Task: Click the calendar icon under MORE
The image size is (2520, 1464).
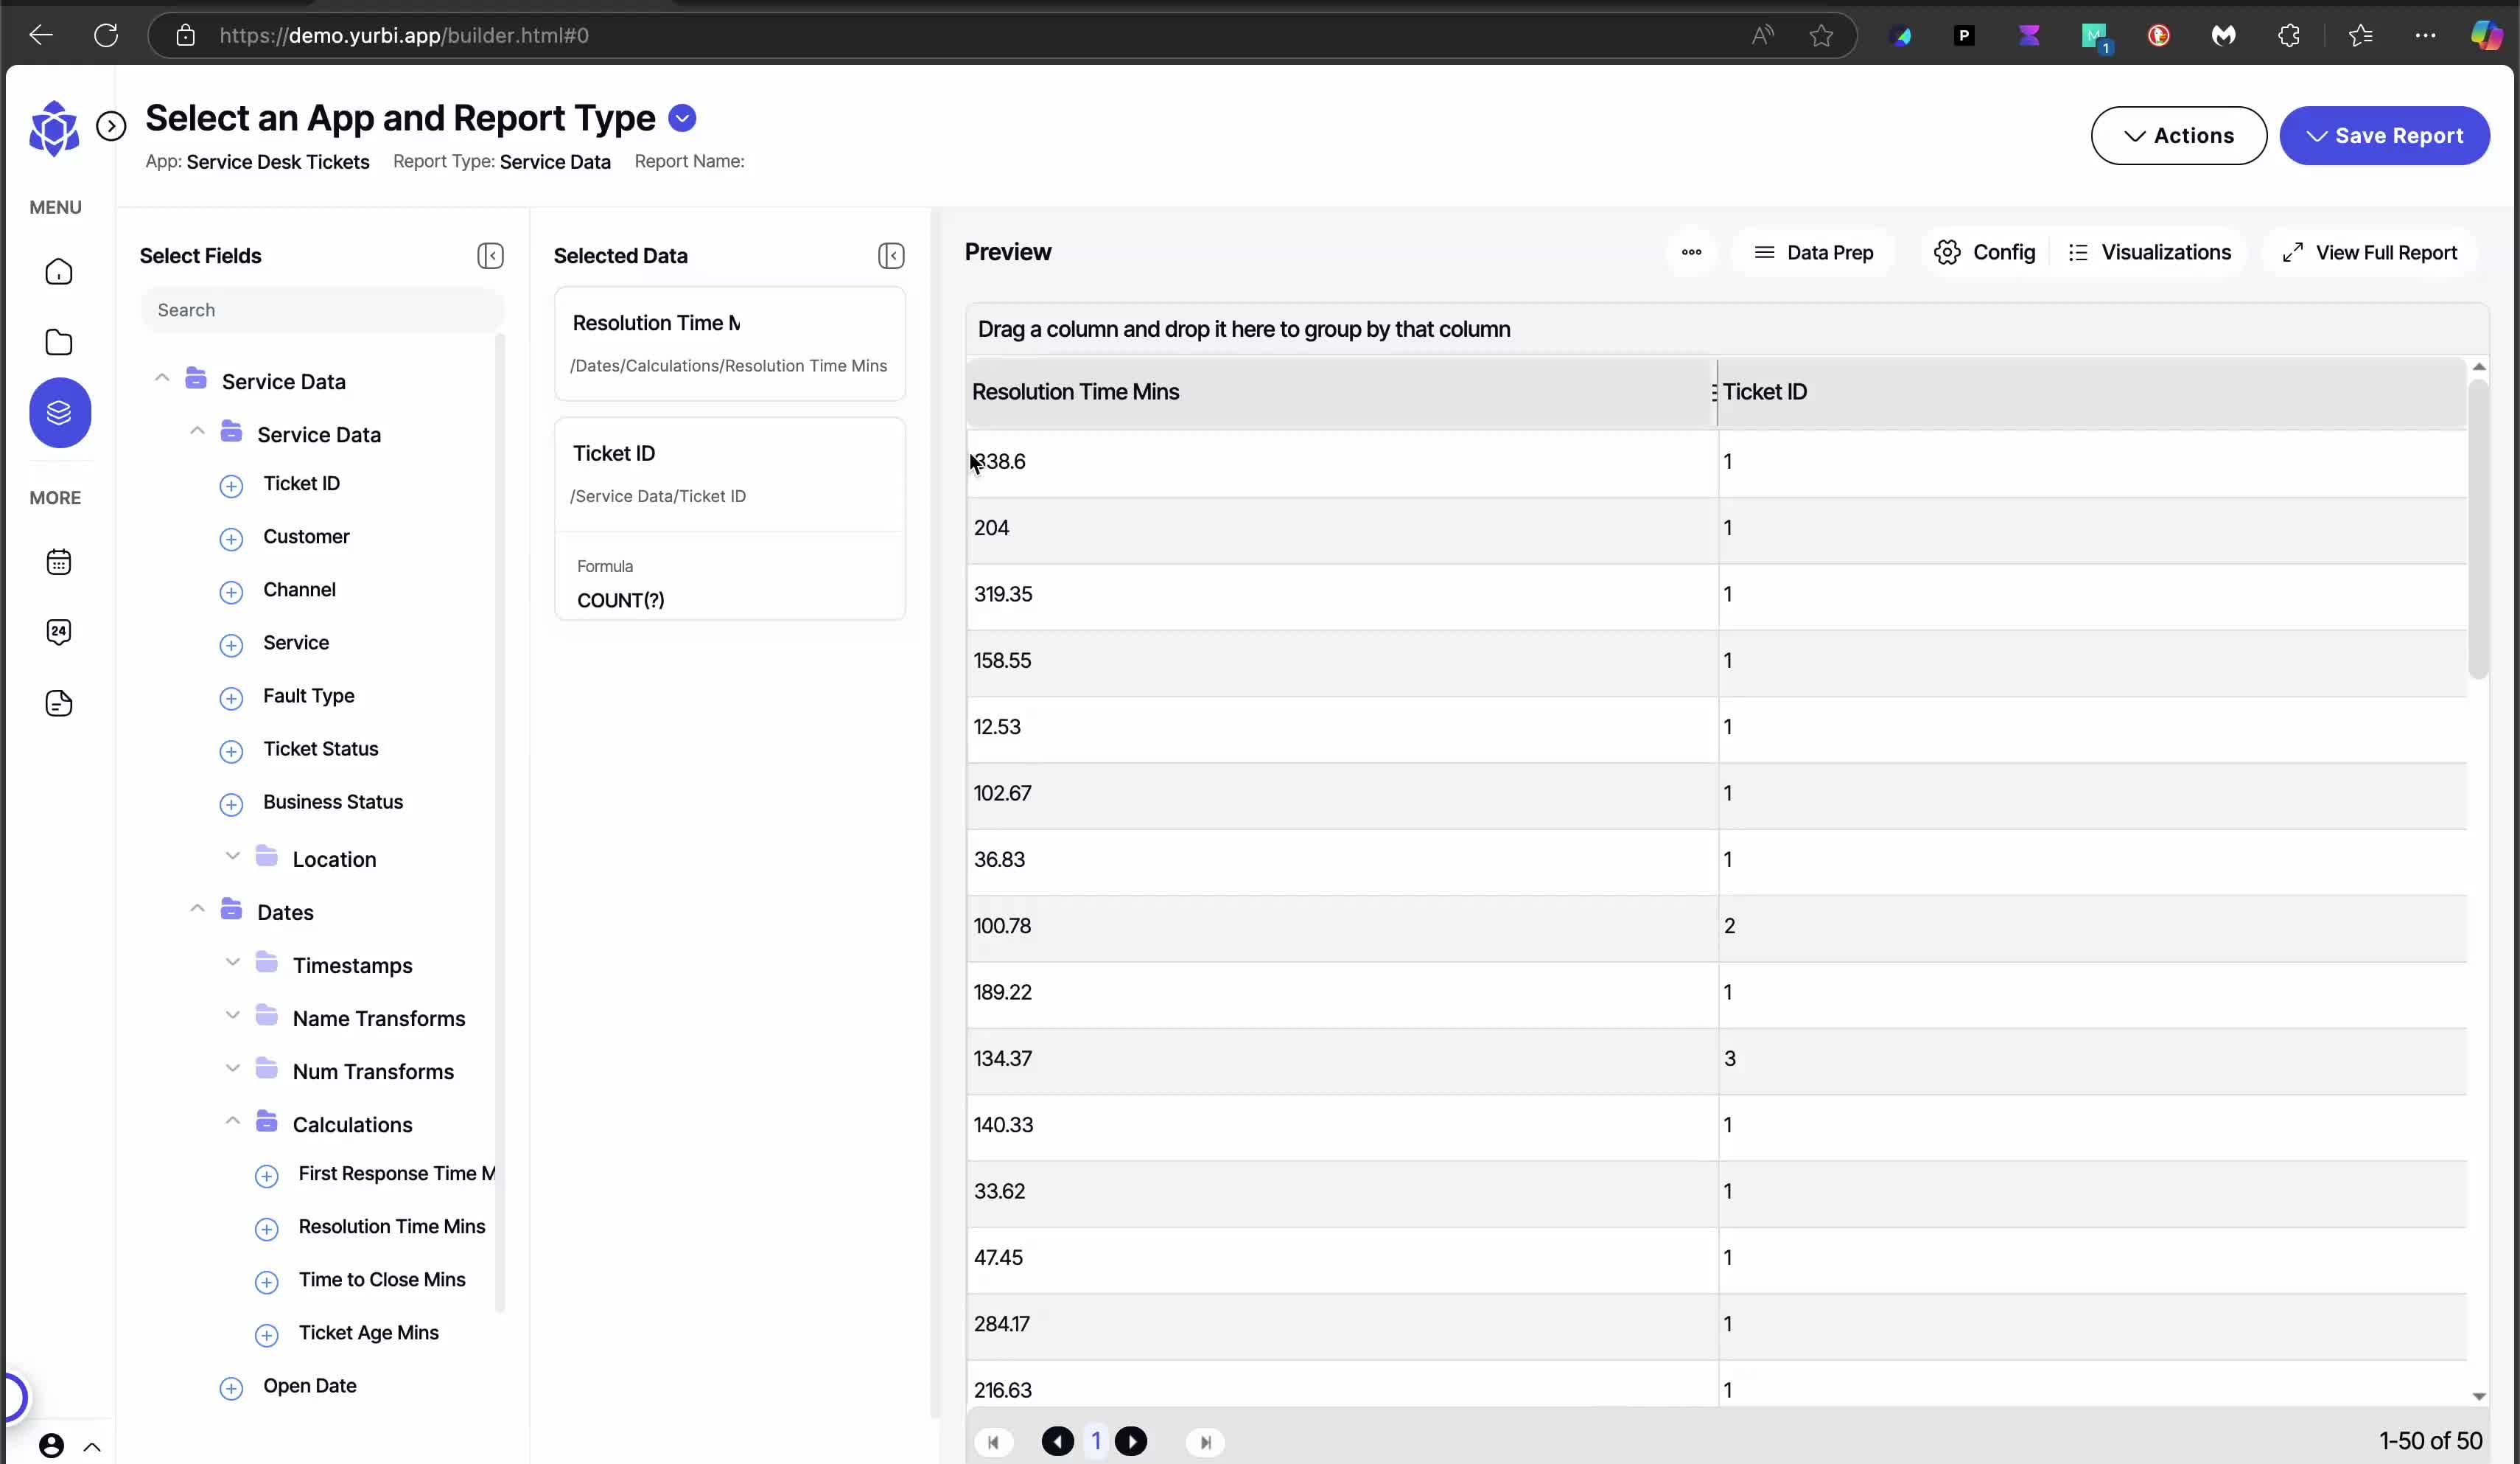Action: pos(59,562)
